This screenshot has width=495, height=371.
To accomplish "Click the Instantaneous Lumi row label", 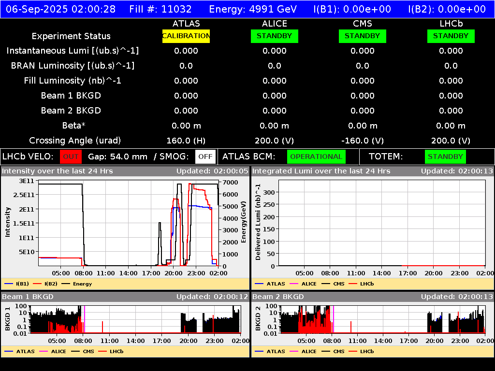I will coord(73,51).
